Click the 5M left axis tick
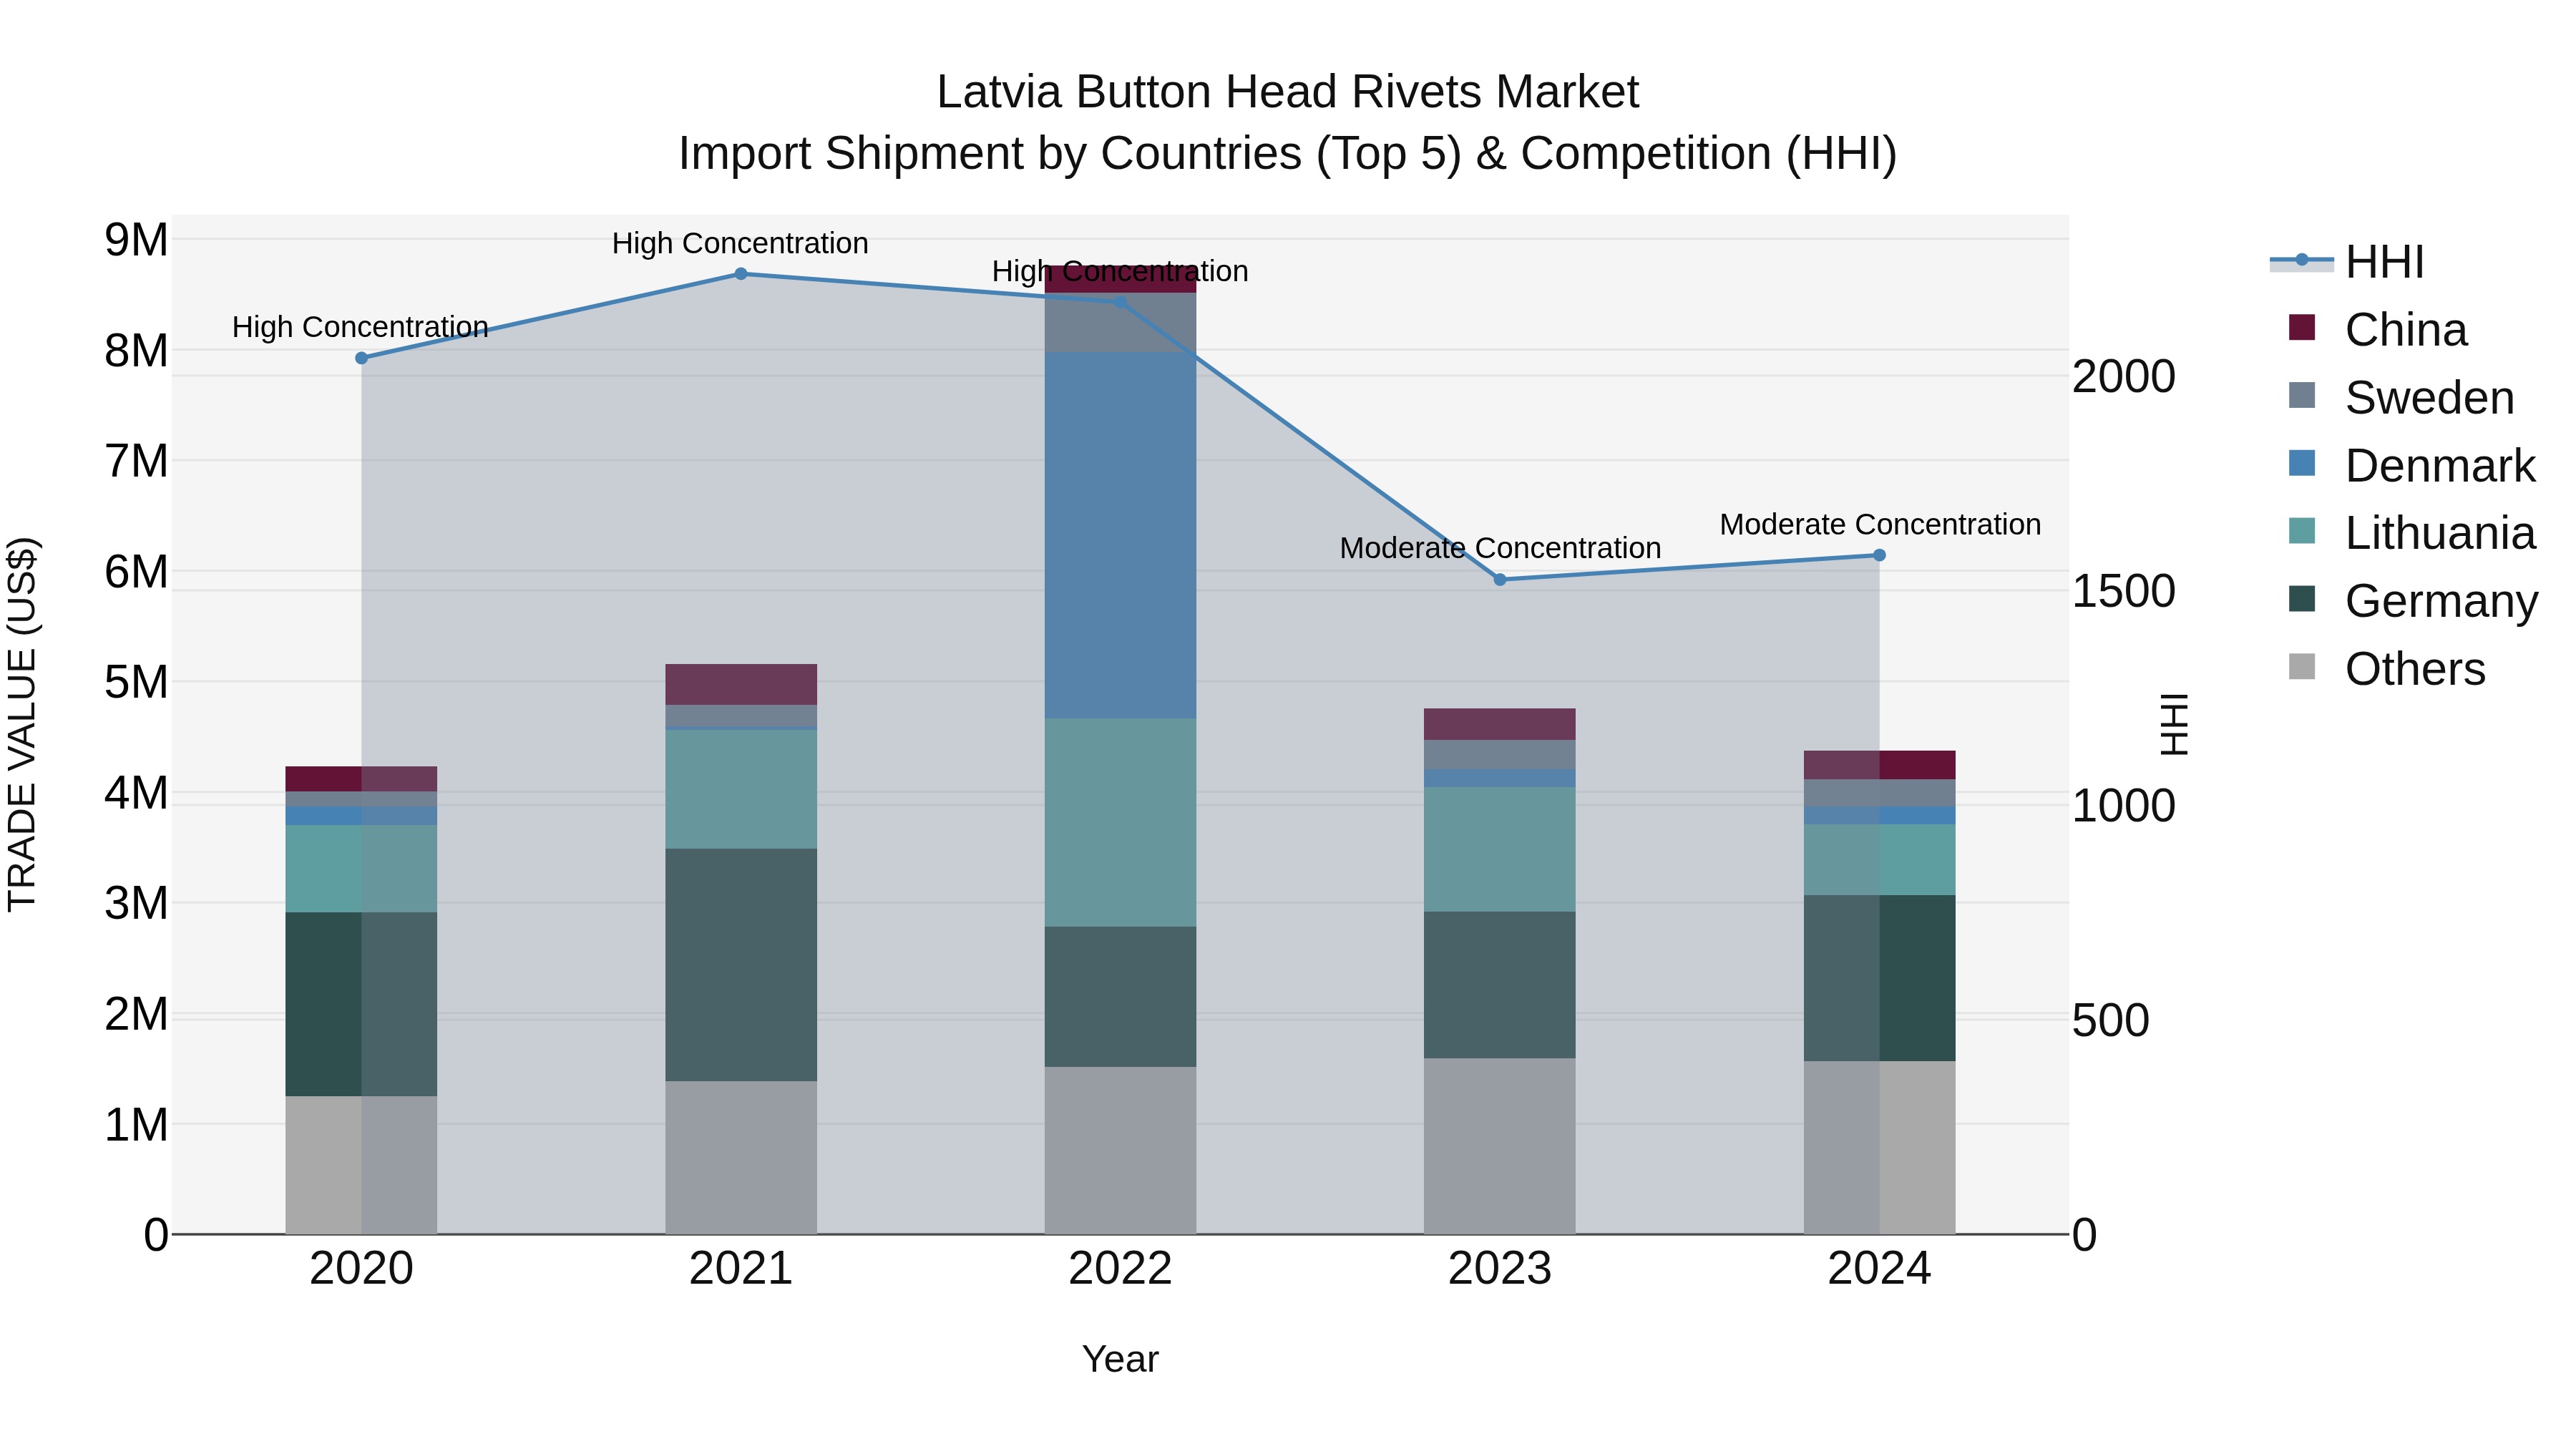The height and width of the screenshot is (1449, 2576). (x=136, y=683)
